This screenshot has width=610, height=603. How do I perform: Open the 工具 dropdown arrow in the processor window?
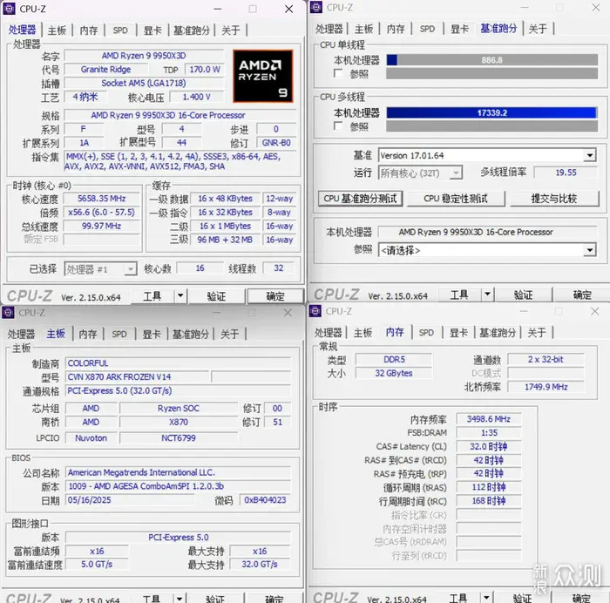[x=180, y=295]
